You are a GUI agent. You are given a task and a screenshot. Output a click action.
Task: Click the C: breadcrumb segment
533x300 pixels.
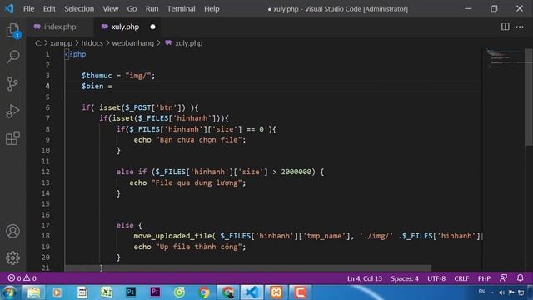tap(38, 43)
